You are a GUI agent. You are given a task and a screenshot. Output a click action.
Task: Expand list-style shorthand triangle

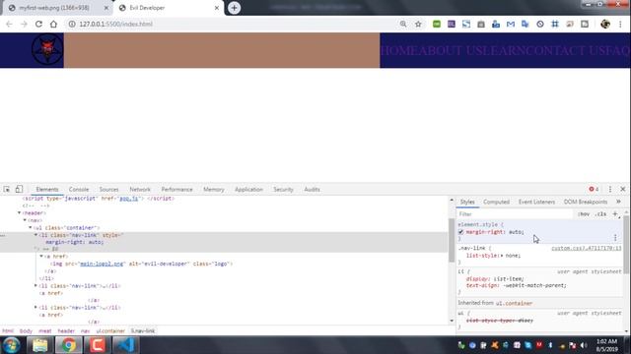pyautogui.click(x=502, y=256)
